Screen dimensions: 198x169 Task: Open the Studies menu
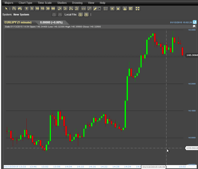62,3
